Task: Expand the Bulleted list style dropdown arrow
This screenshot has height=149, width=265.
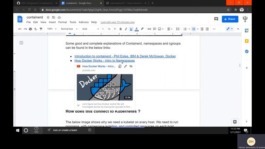Action: (198, 29)
